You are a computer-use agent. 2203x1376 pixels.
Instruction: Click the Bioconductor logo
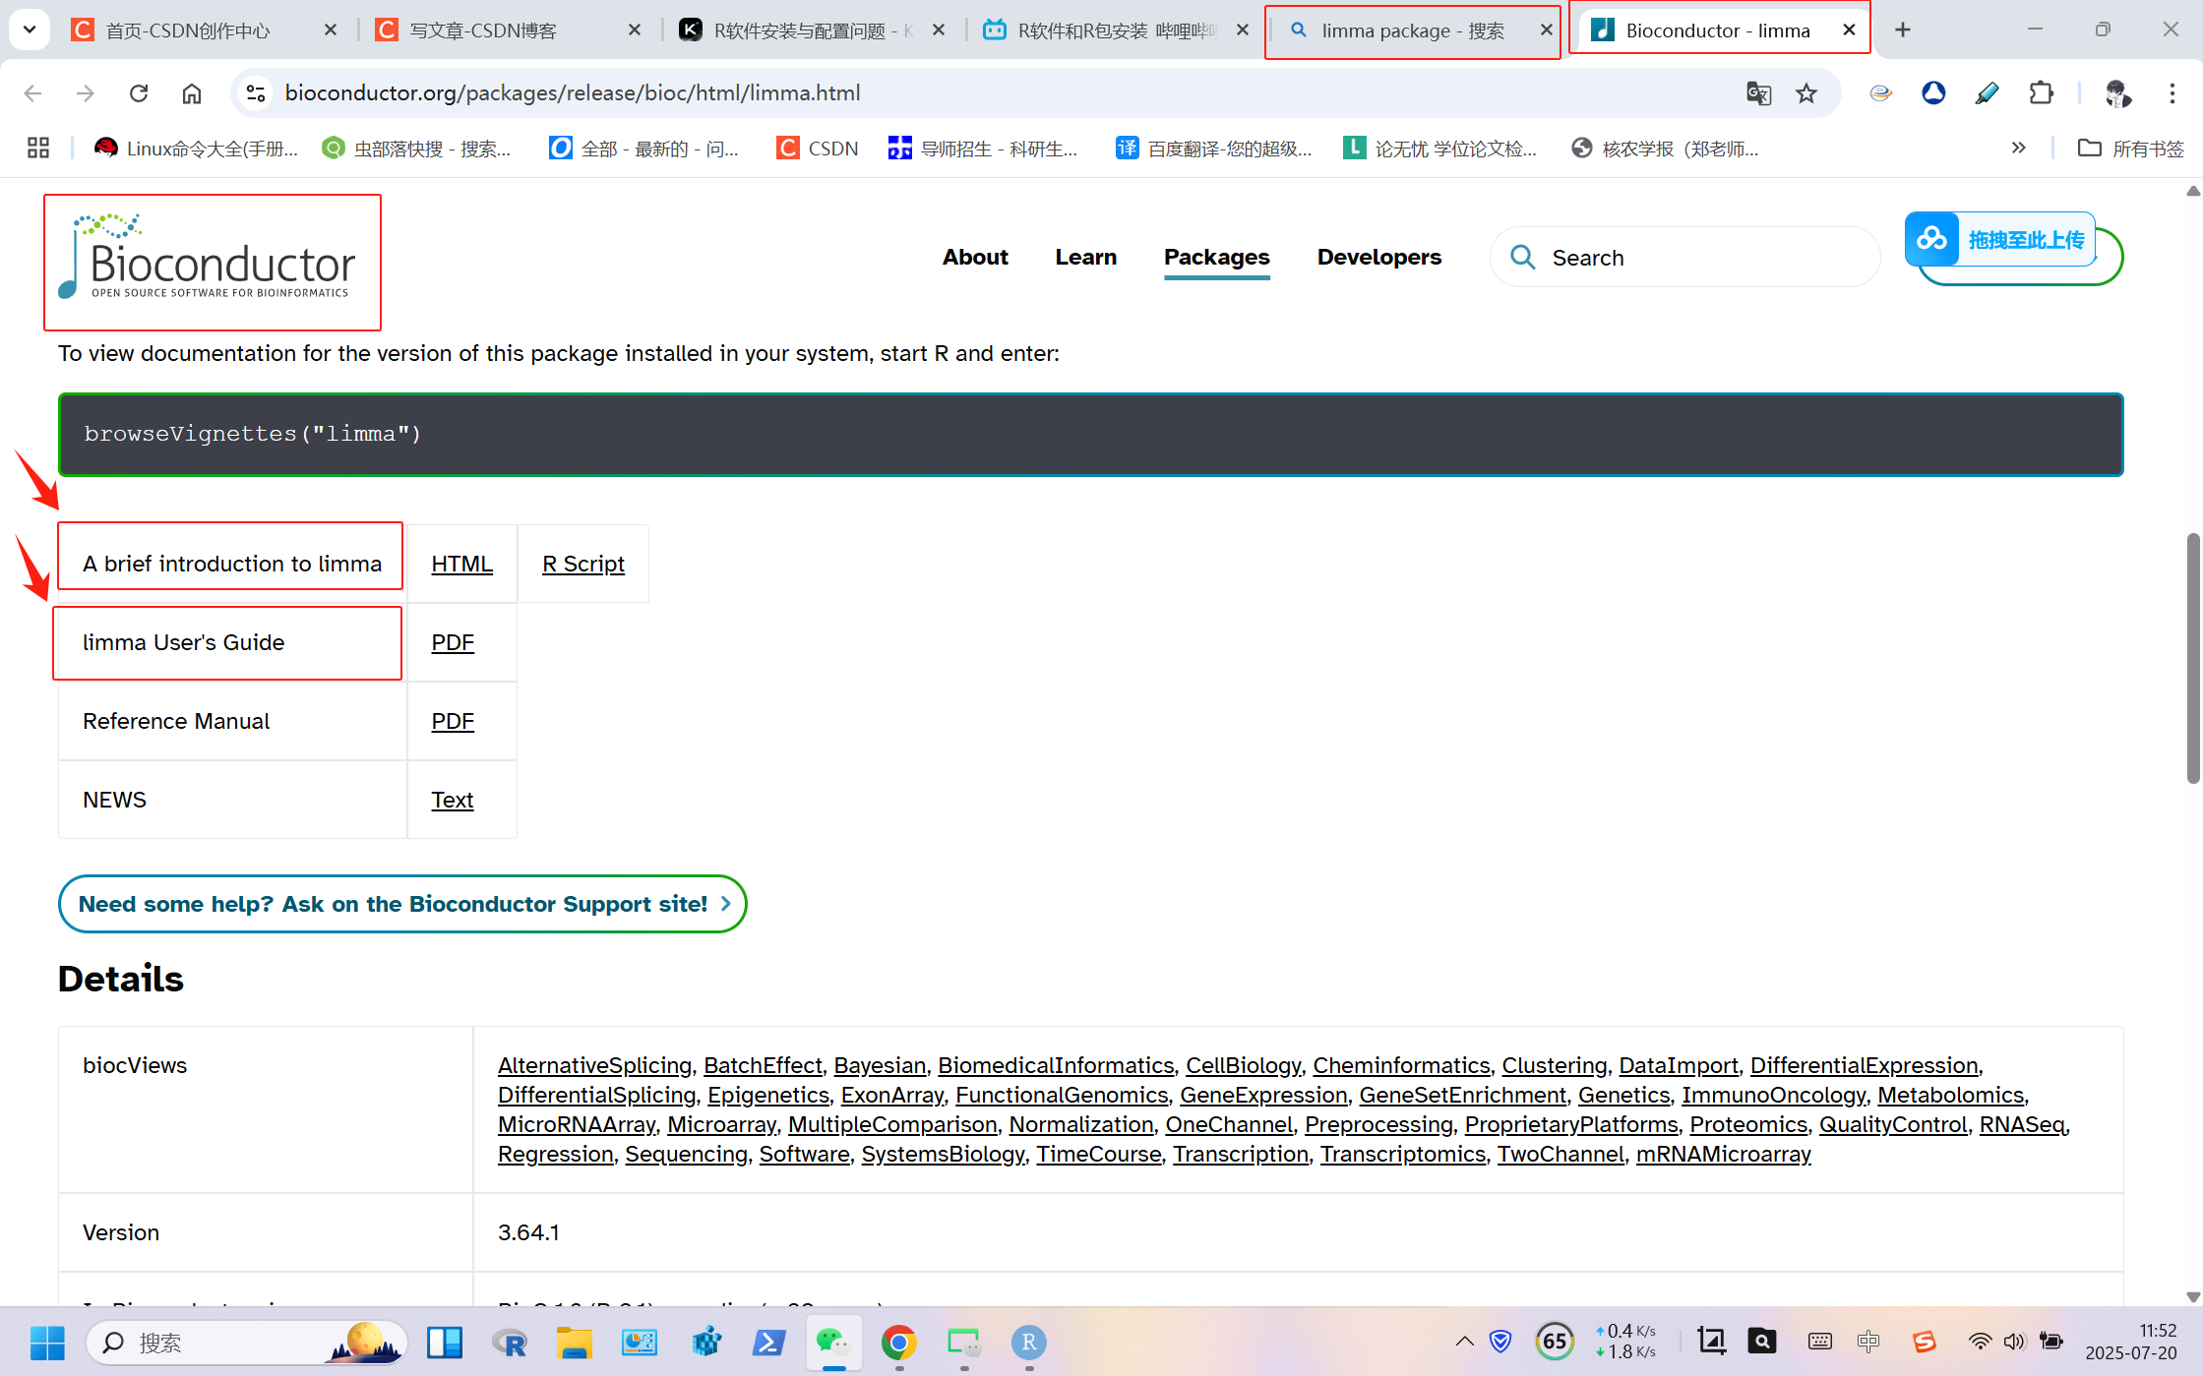pos(212,263)
